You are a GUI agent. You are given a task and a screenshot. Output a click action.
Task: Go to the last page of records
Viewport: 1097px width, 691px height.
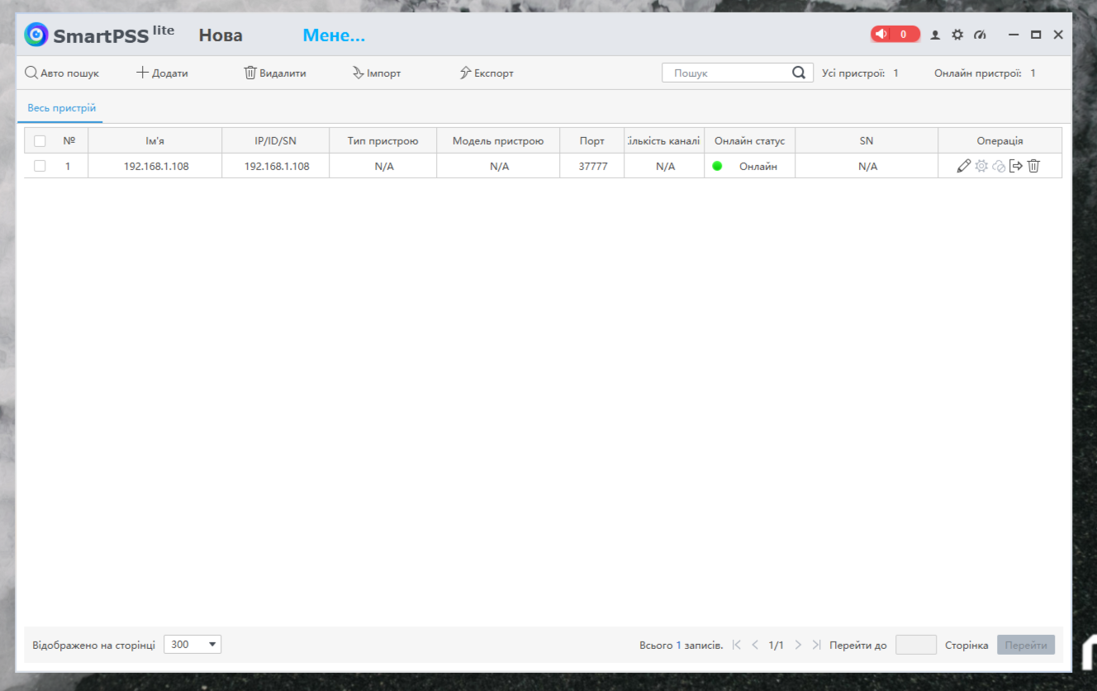(816, 645)
